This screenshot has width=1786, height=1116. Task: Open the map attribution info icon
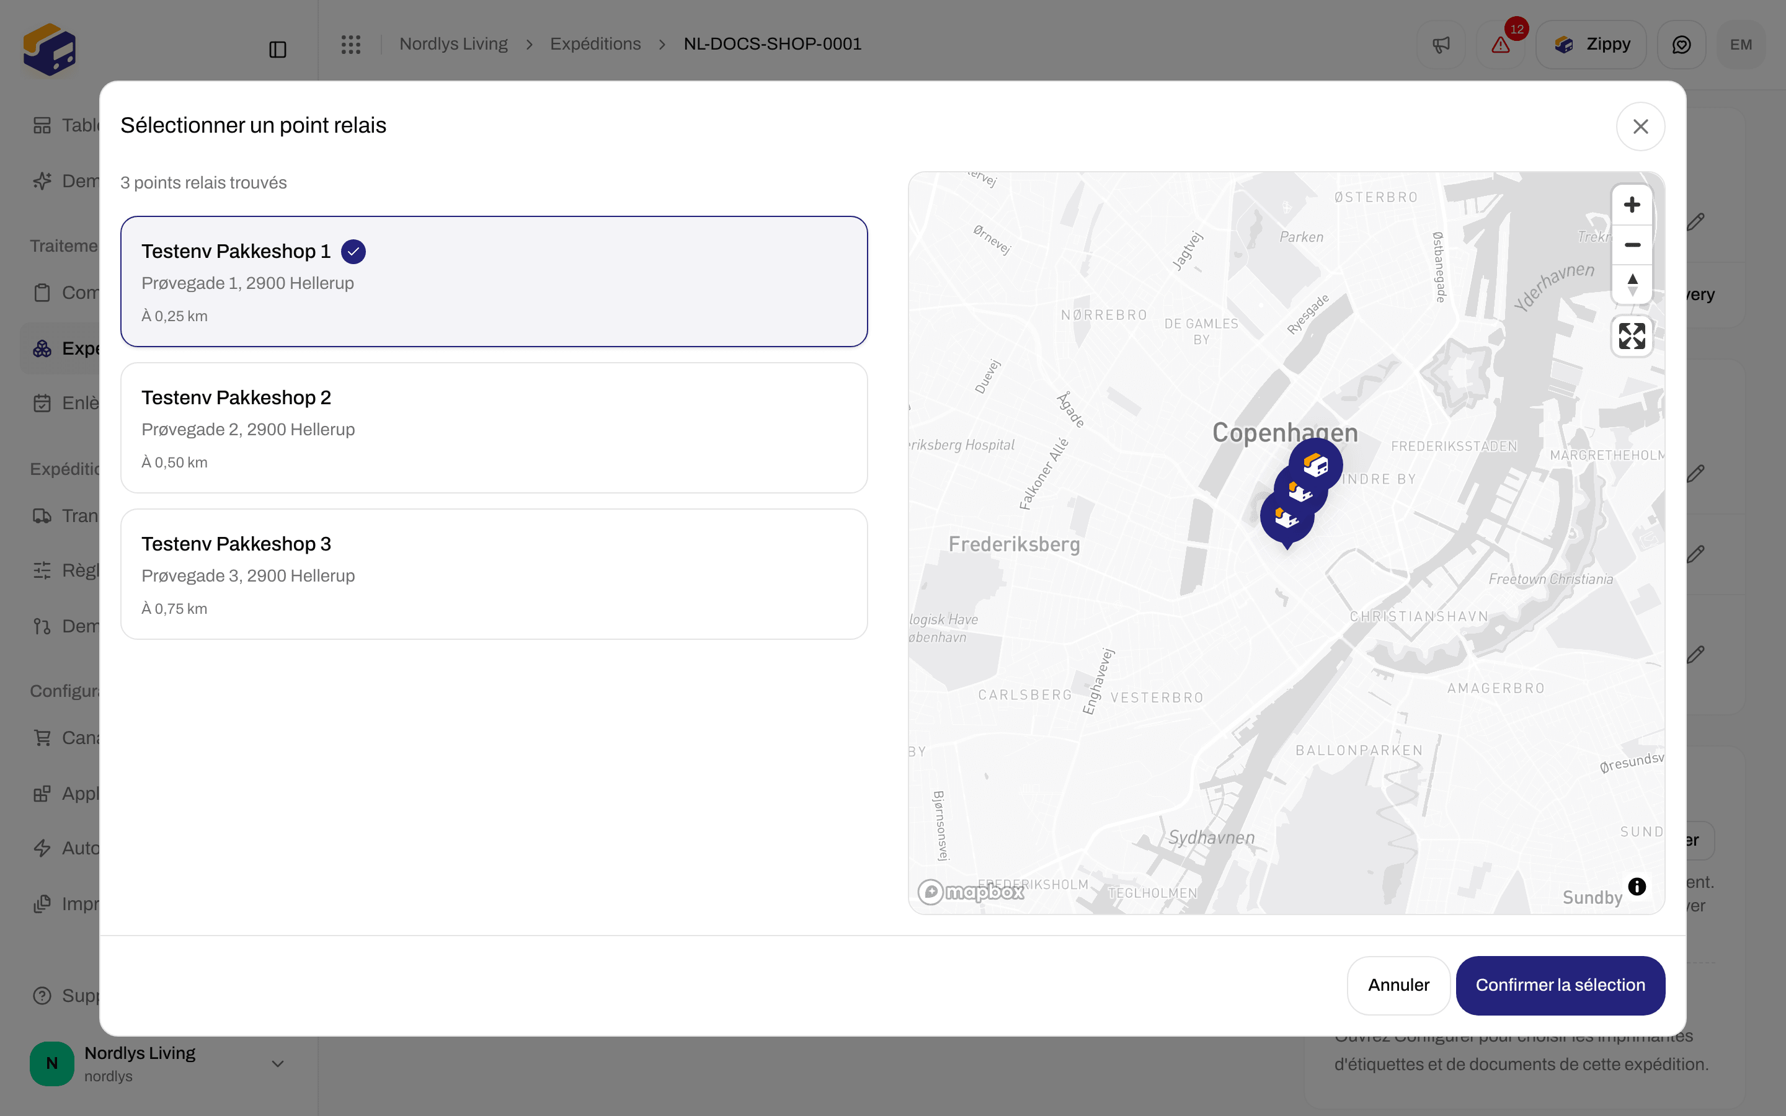(x=1636, y=887)
